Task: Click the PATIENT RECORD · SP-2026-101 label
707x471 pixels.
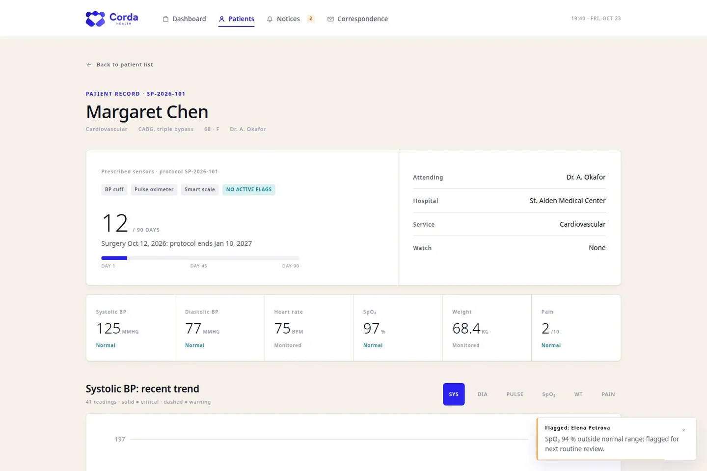Action: pyautogui.click(x=136, y=94)
